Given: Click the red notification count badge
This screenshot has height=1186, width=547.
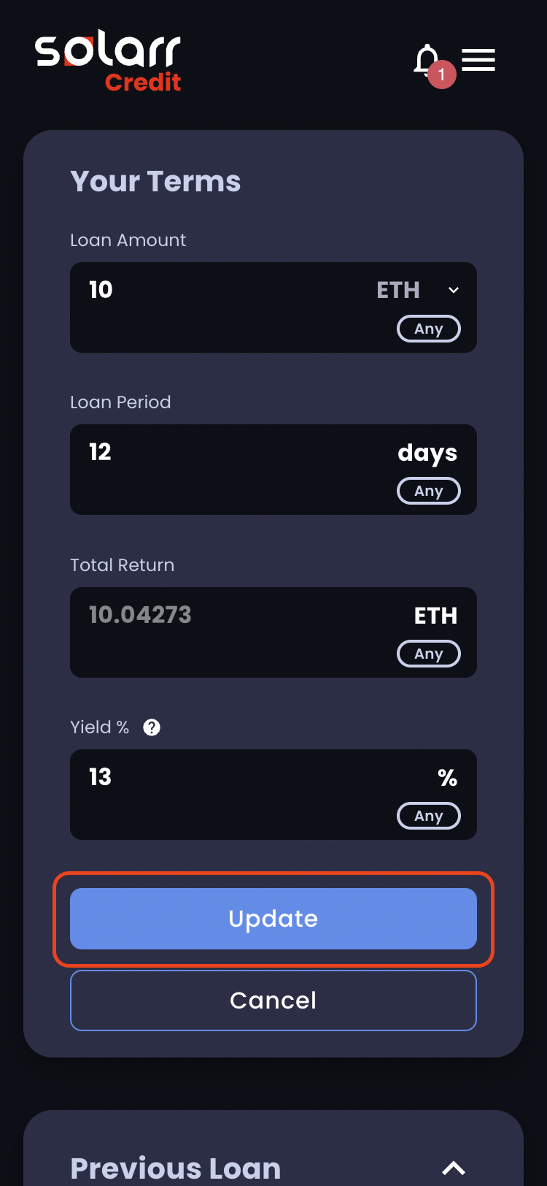Looking at the screenshot, I should (442, 74).
